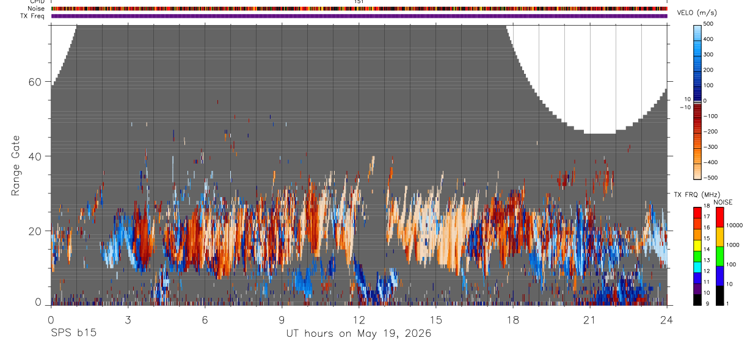The height and width of the screenshot is (346, 750).
Task: Click the TX frequency label "16"
Action: [707, 228]
